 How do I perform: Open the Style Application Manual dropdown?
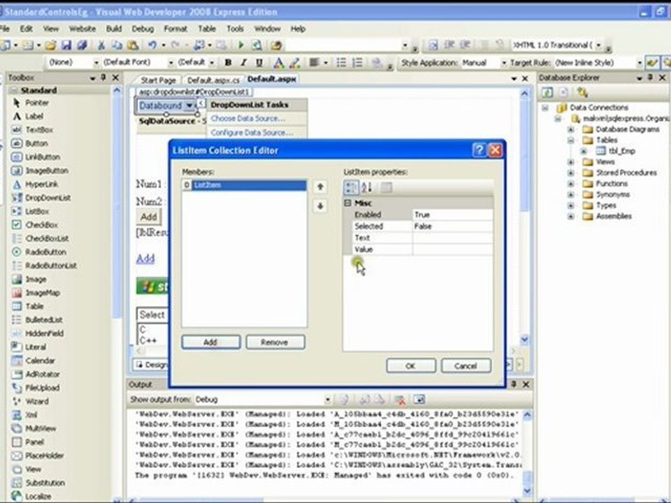pyautogui.click(x=504, y=63)
